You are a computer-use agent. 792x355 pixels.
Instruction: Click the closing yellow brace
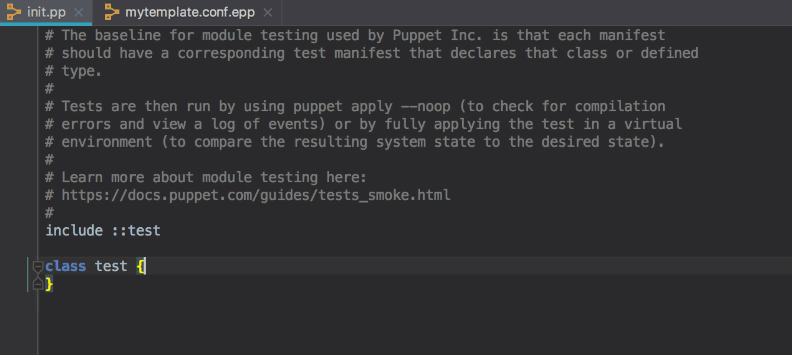click(x=49, y=285)
